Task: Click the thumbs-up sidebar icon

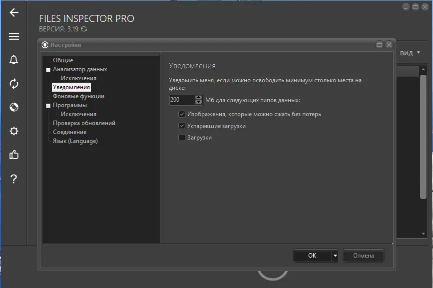Action: coord(14,154)
